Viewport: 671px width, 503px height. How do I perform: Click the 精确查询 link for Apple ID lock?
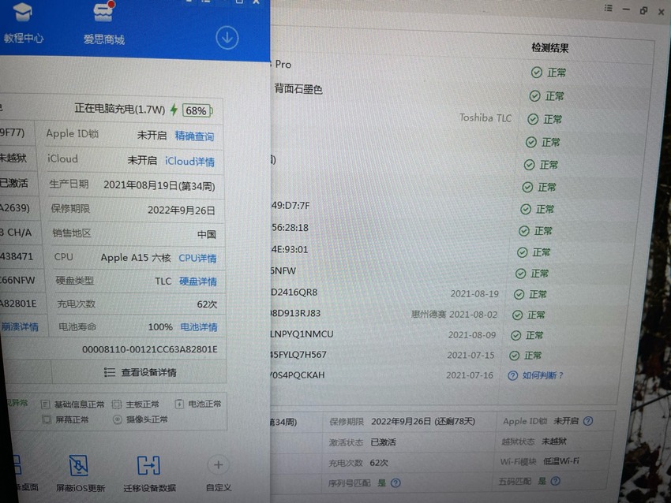[194, 136]
